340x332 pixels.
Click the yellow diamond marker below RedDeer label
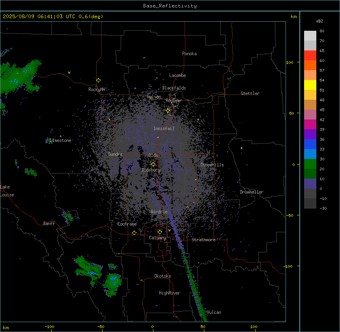pos(168,111)
